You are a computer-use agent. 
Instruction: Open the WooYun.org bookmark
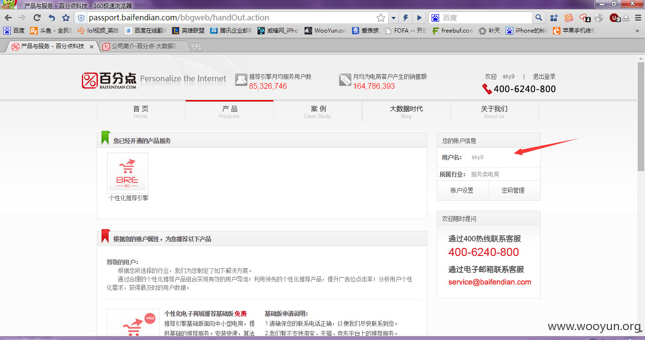coord(325,31)
